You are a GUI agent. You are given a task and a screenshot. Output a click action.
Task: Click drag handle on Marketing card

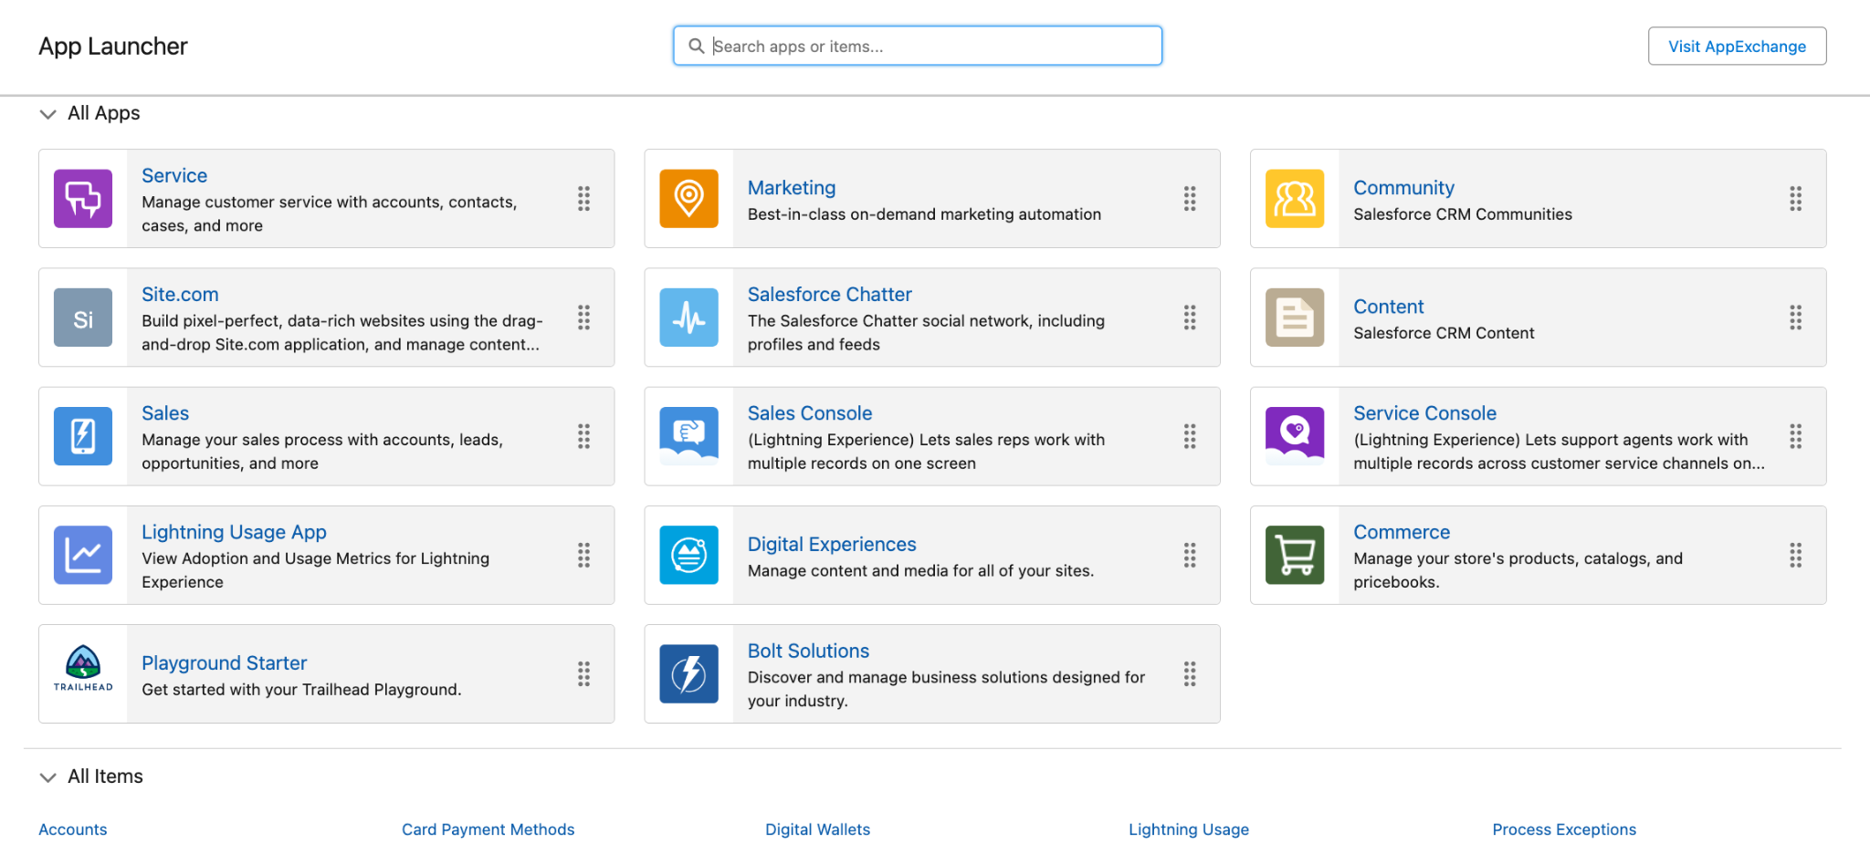pyautogui.click(x=1190, y=198)
